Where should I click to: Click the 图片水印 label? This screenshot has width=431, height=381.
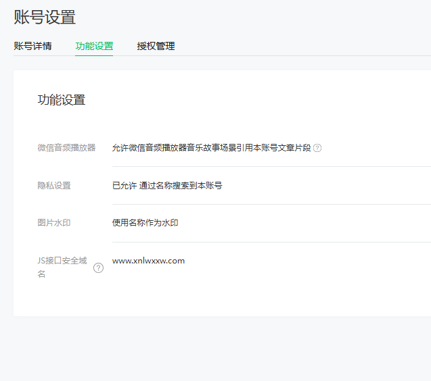click(x=54, y=223)
